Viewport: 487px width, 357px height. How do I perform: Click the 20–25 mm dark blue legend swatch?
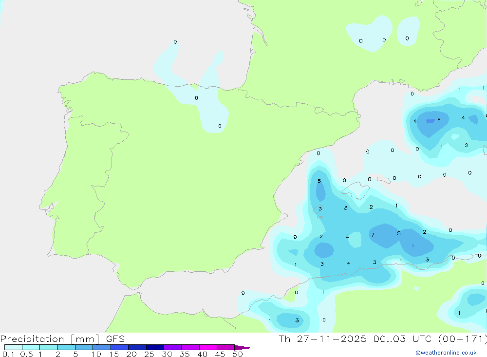(x=137, y=347)
